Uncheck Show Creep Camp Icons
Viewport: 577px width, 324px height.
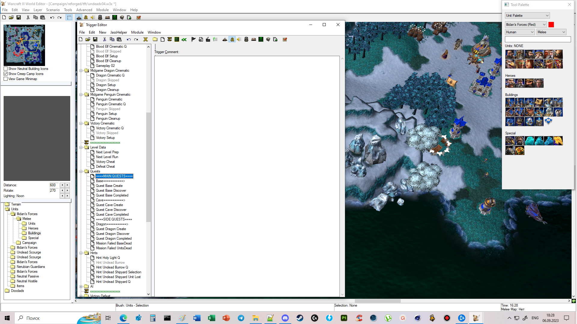[6, 74]
